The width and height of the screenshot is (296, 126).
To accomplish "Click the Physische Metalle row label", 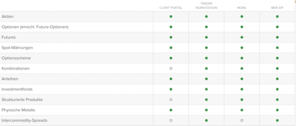I will coord(18,110).
